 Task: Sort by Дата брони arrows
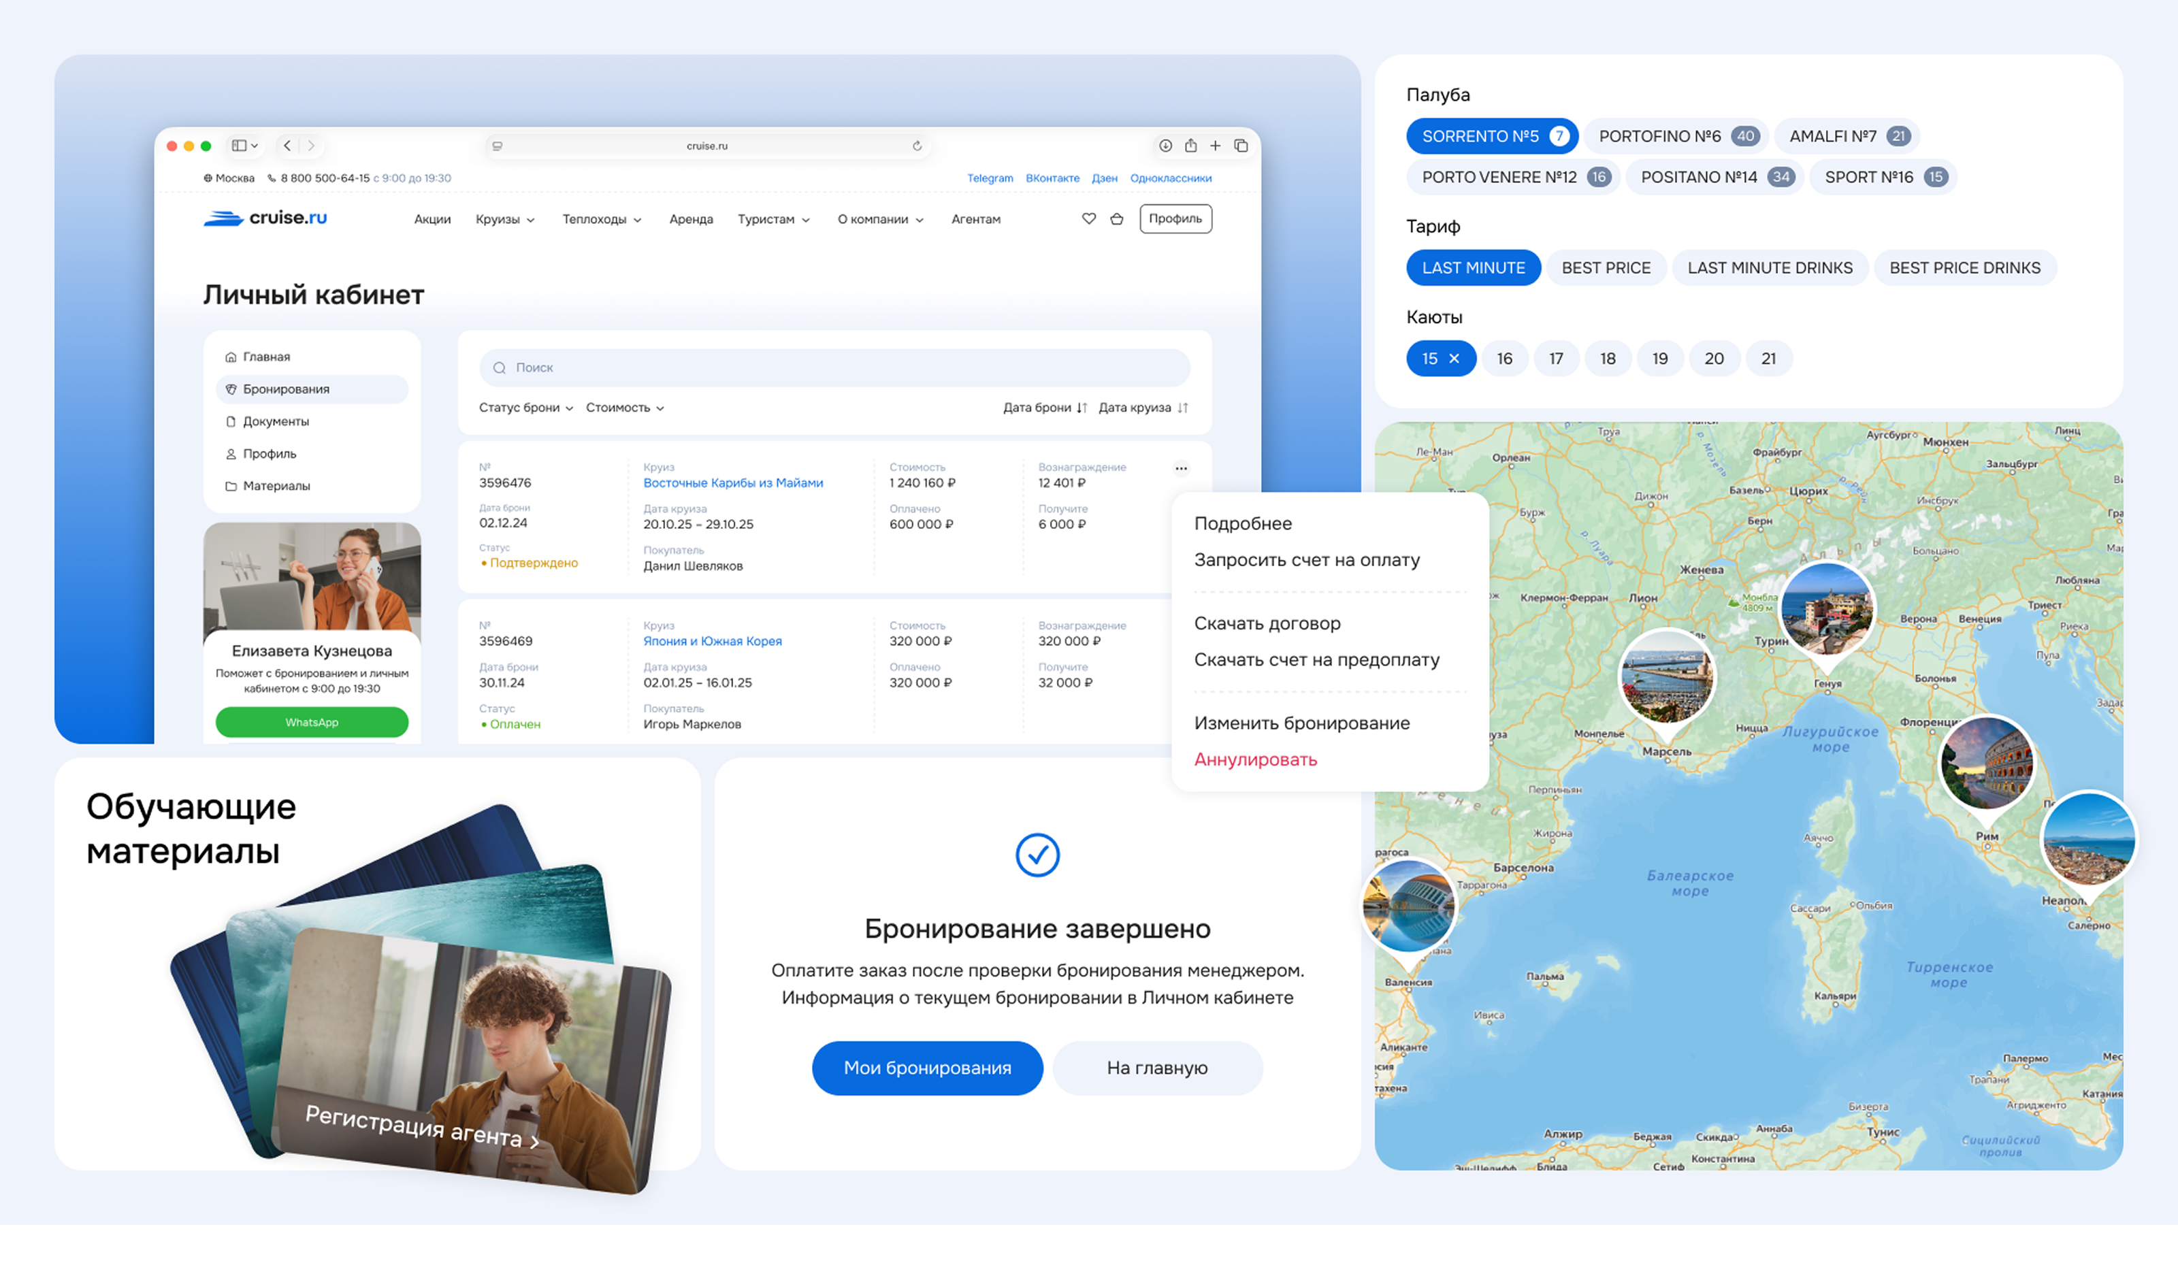tap(1082, 408)
